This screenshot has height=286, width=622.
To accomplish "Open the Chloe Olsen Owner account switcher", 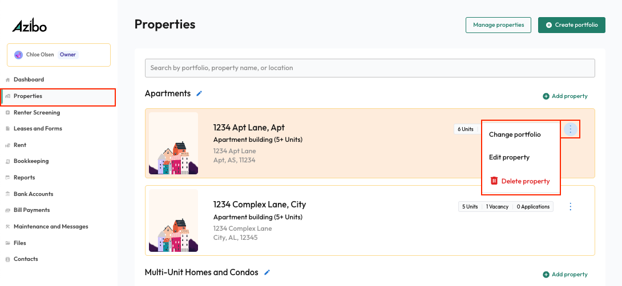I will (59, 55).
